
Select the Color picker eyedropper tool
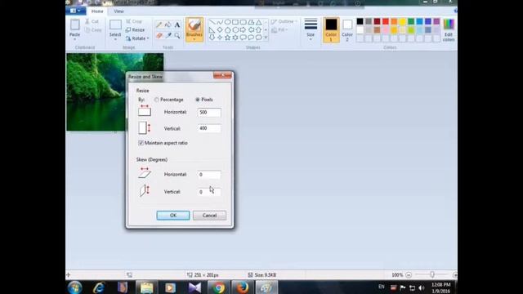pos(168,35)
